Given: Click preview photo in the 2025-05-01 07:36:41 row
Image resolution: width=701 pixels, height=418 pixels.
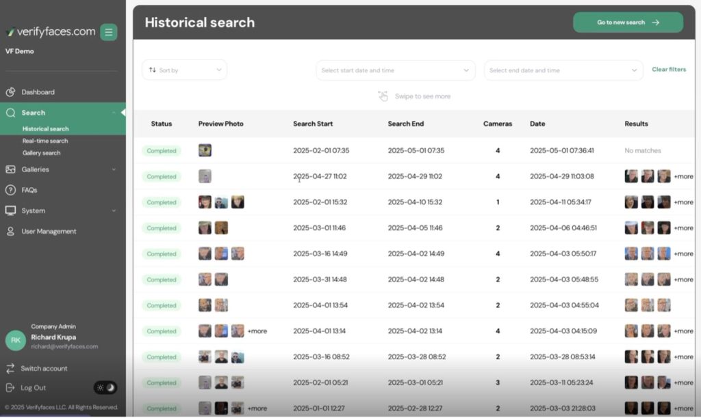Looking at the screenshot, I should tap(205, 150).
